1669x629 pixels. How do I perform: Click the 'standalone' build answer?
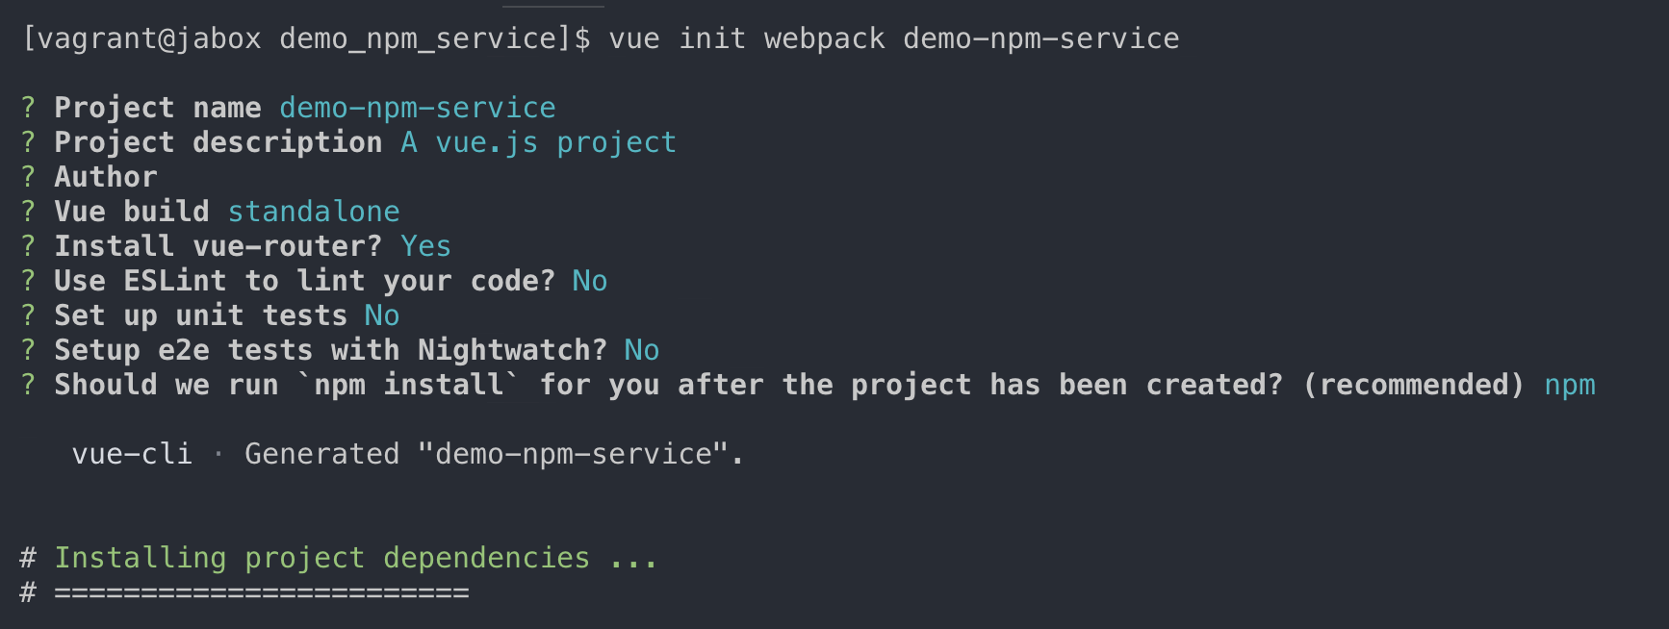313,212
